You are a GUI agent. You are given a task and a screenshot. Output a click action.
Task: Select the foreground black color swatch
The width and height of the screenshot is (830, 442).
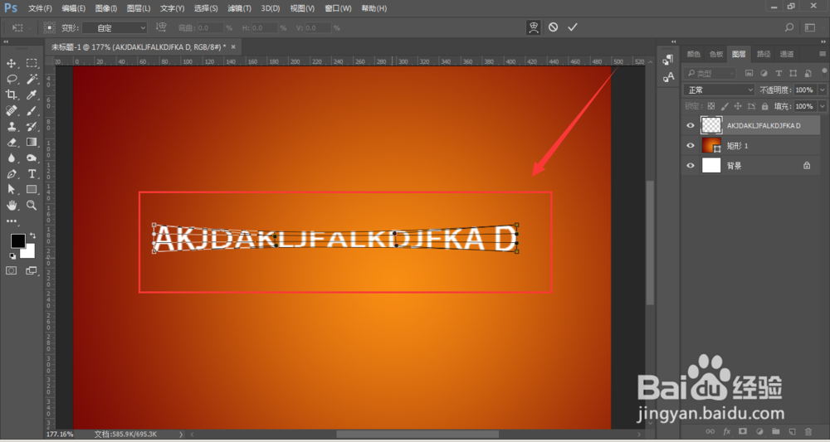[18, 241]
